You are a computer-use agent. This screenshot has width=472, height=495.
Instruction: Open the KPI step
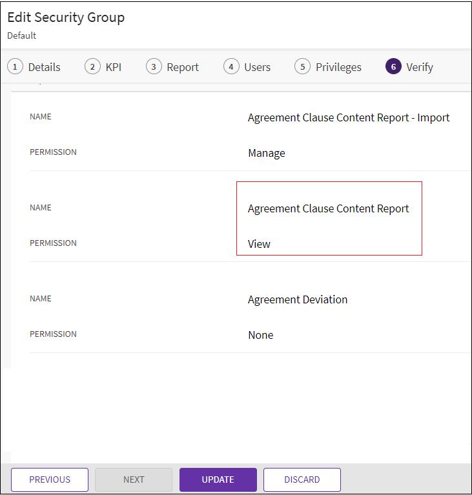click(x=114, y=67)
